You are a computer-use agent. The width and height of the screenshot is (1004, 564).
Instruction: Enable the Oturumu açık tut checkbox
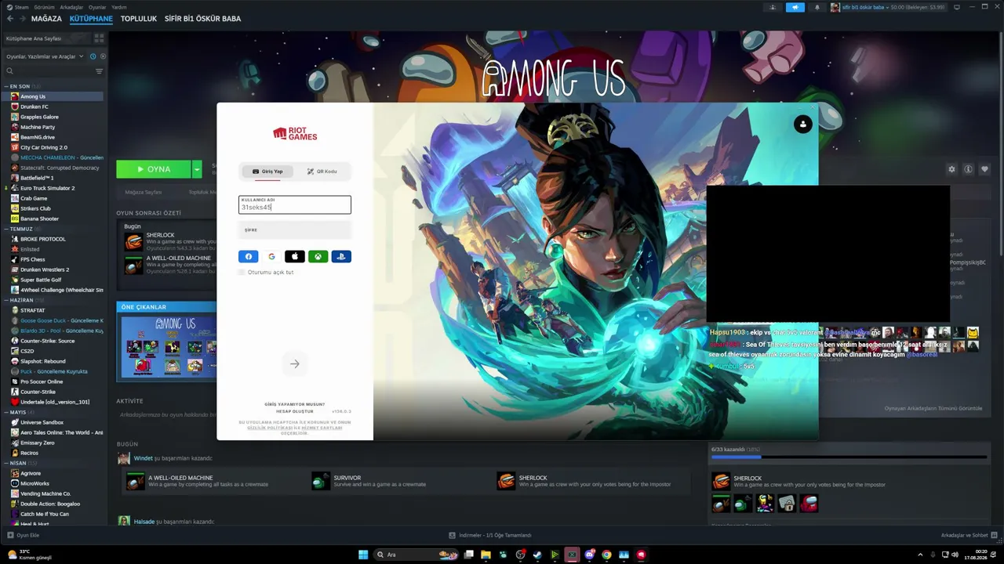(242, 272)
